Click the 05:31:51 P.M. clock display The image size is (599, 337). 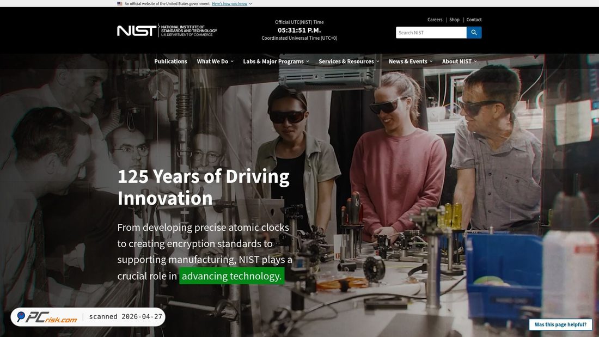coord(299,30)
